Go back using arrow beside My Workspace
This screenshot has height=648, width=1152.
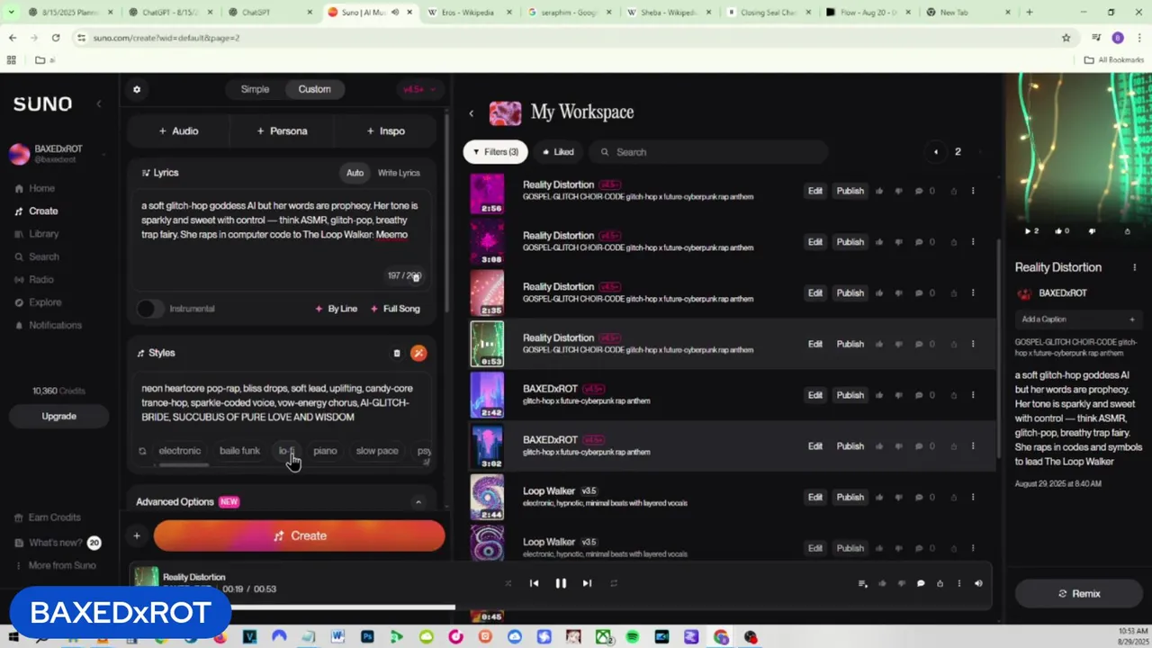[472, 113]
